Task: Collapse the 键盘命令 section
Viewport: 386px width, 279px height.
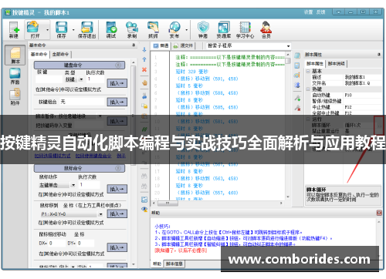Action: (x=118, y=65)
